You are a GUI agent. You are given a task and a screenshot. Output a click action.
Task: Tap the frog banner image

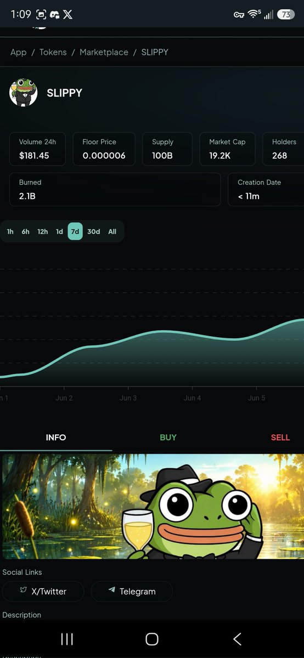coord(153,506)
